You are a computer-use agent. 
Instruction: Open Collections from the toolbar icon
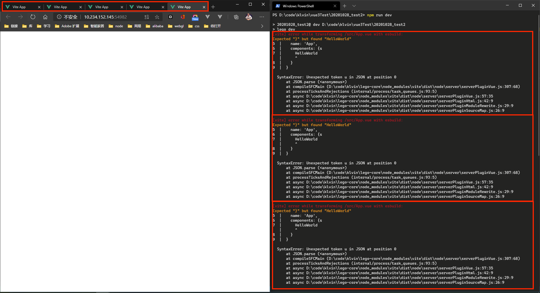pos(236,17)
